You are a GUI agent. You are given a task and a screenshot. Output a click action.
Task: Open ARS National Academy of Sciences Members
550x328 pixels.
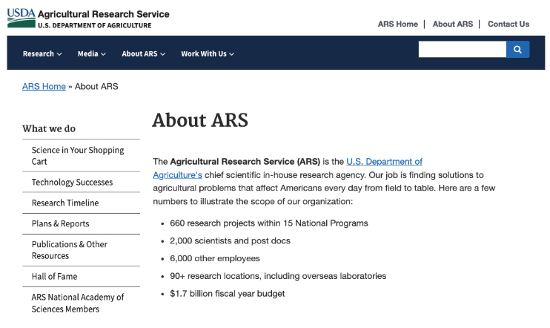[x=78, y=302]
